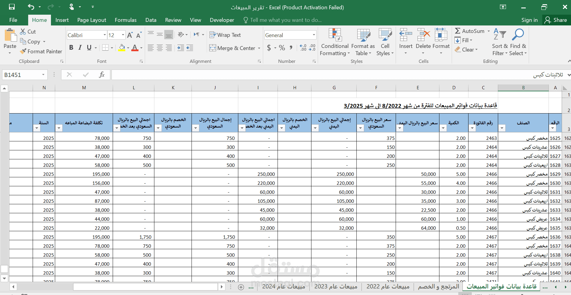The width and height of the screenshot is (571, 295).
Task: Open the مبيعات عام 2023 sheet tab
Action: point(336,286)
